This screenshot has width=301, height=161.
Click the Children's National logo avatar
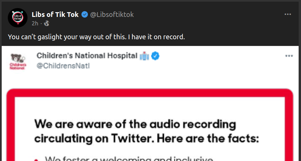tap(17, 61)
